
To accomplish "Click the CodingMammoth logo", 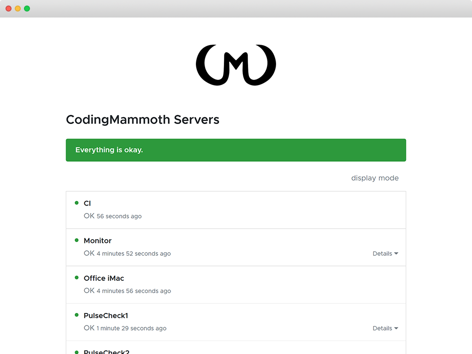I will tap(236, 65).
